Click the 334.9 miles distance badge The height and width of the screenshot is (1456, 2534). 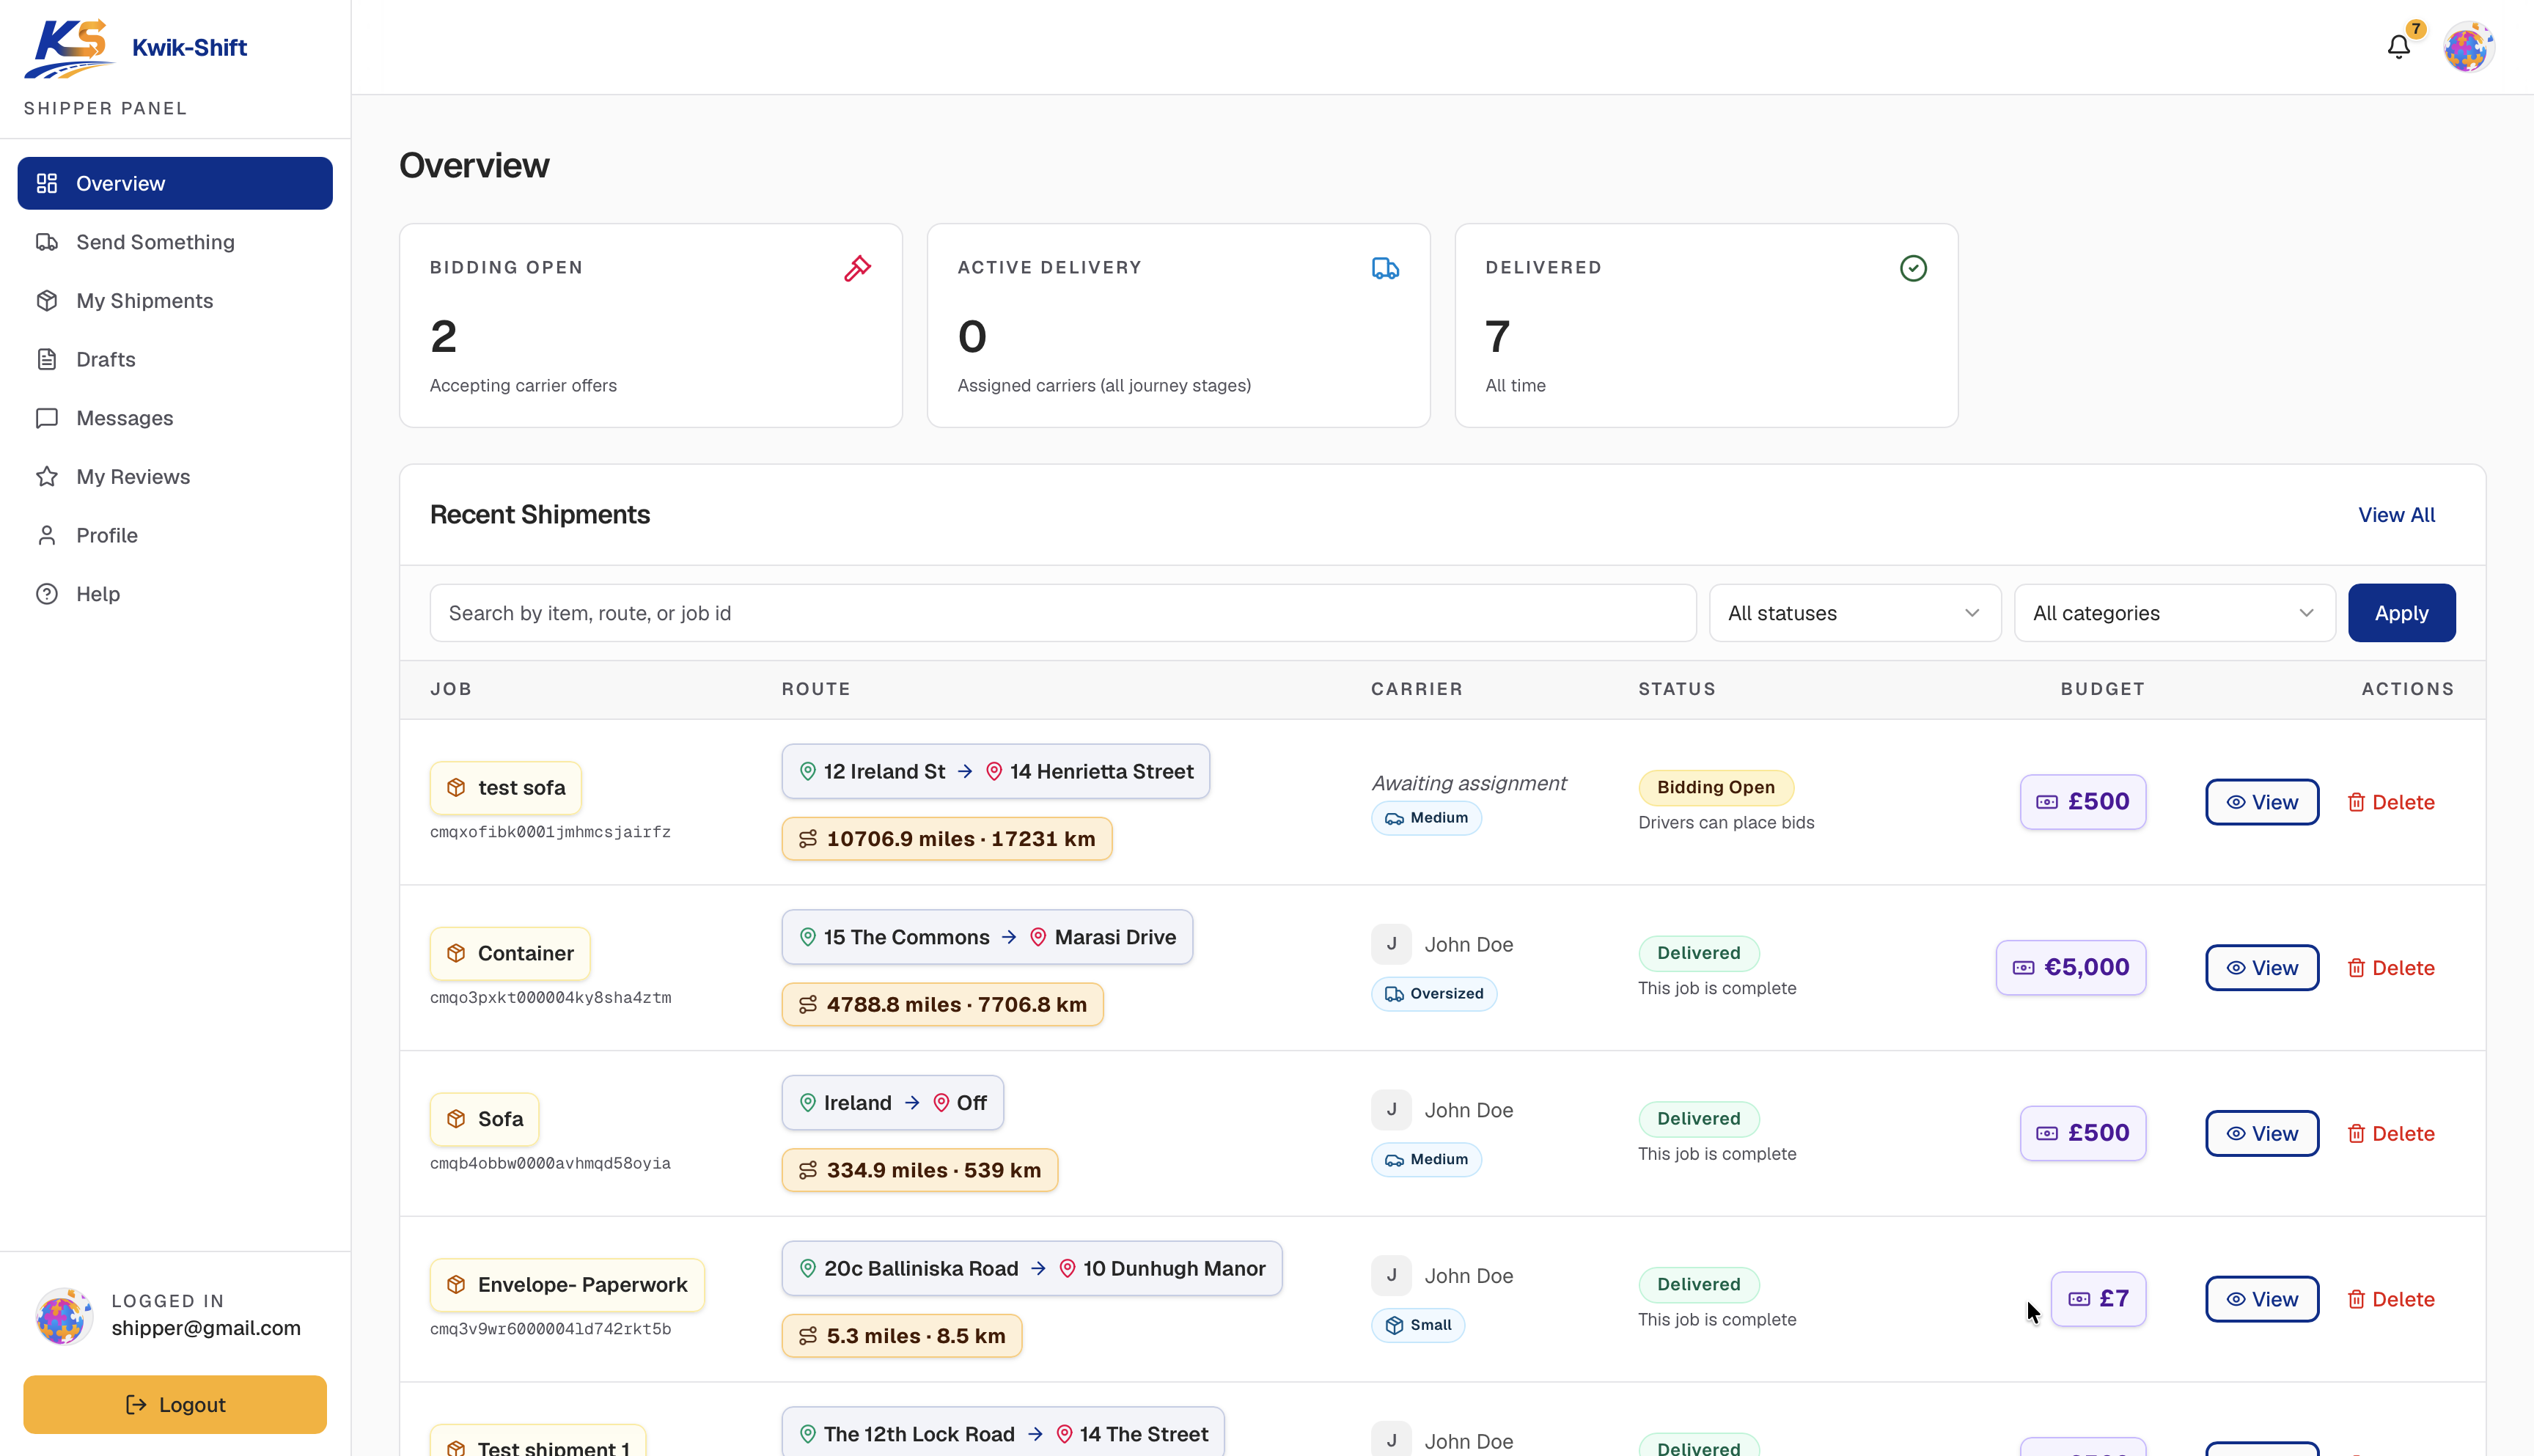pyautogui.click(x=920, y=1171)
